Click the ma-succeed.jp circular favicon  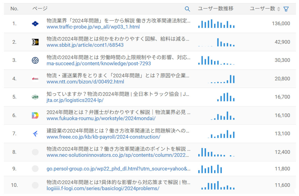coord(35,60)
